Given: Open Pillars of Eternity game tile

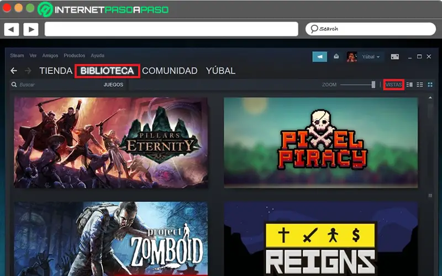Looking at the screenshot, I should tap(111, 143).
